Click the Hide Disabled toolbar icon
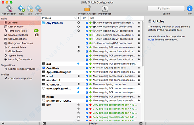Viewport: 194px width, 125px height. 9,8
